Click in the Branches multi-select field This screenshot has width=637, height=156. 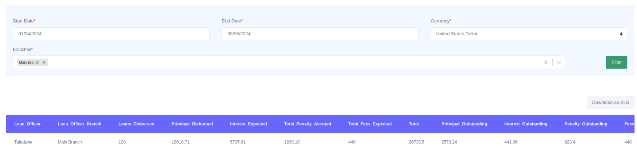click(x=286, y=62)
